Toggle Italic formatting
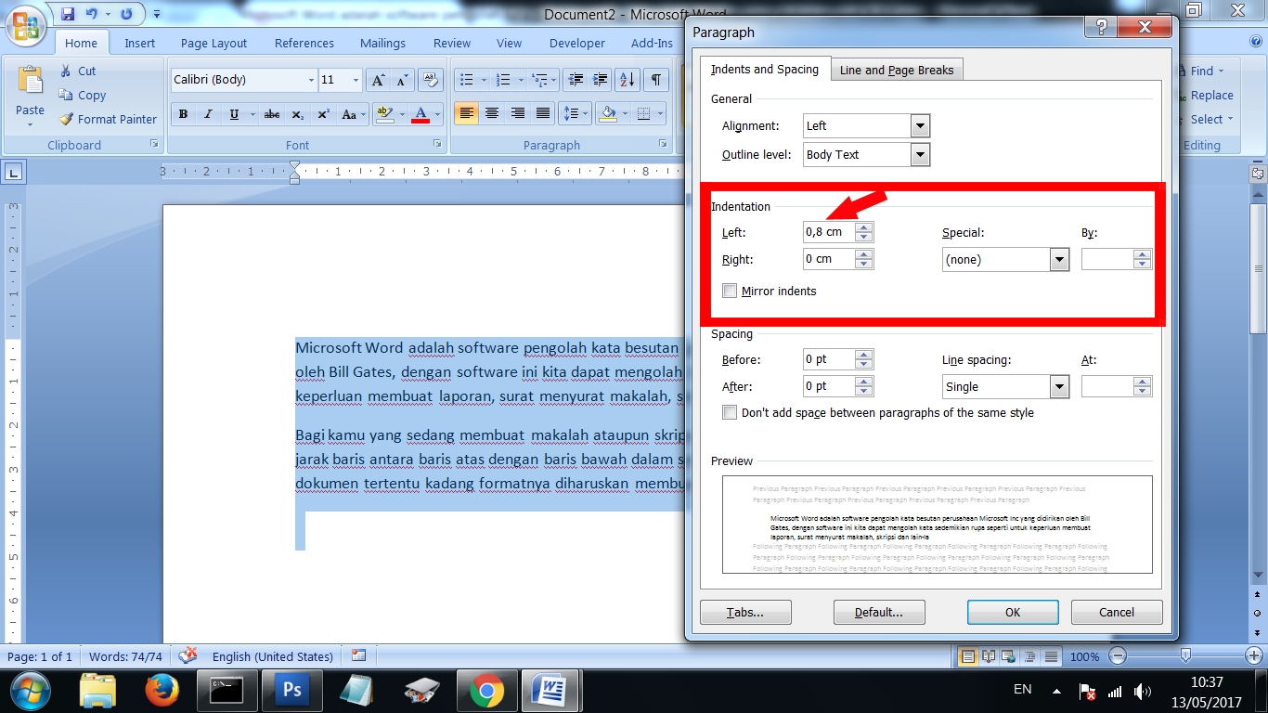1268x713 pixels. click(x=208, y=114)
